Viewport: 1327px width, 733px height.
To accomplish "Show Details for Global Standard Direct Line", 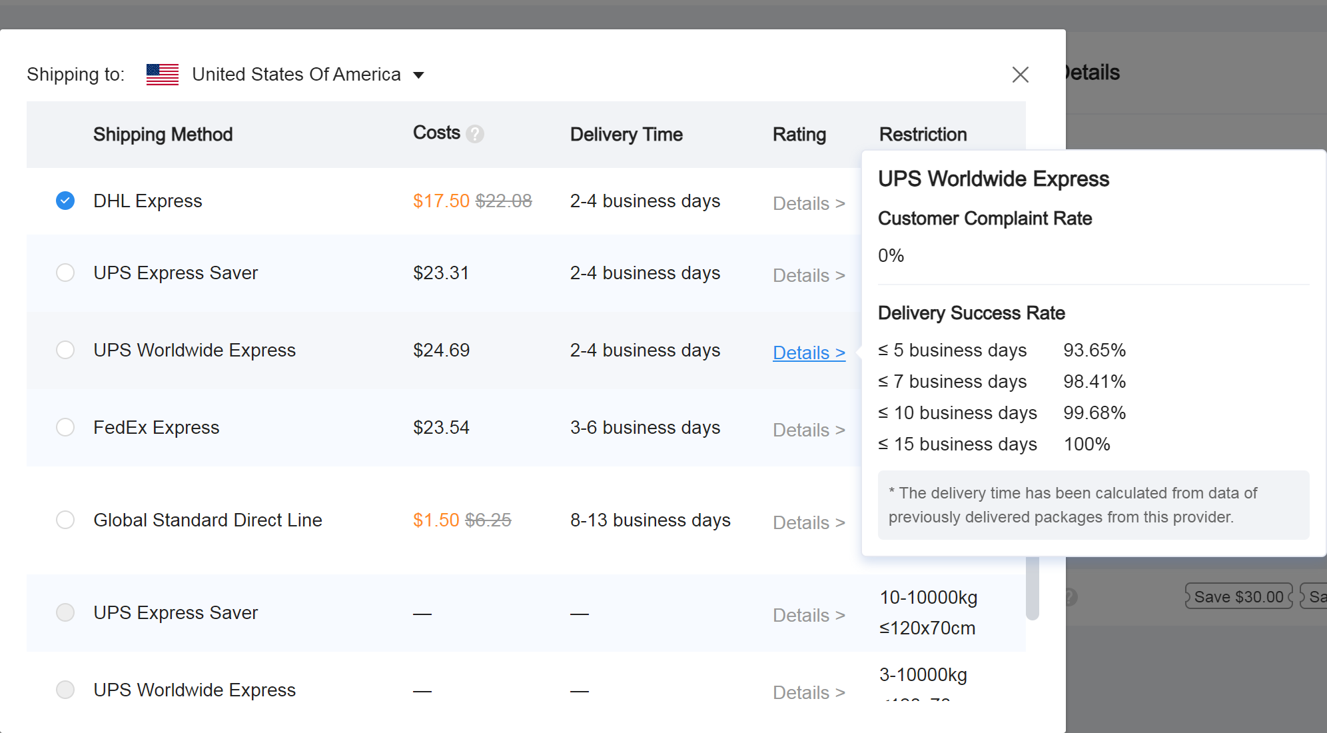I will tap(808, 522).
